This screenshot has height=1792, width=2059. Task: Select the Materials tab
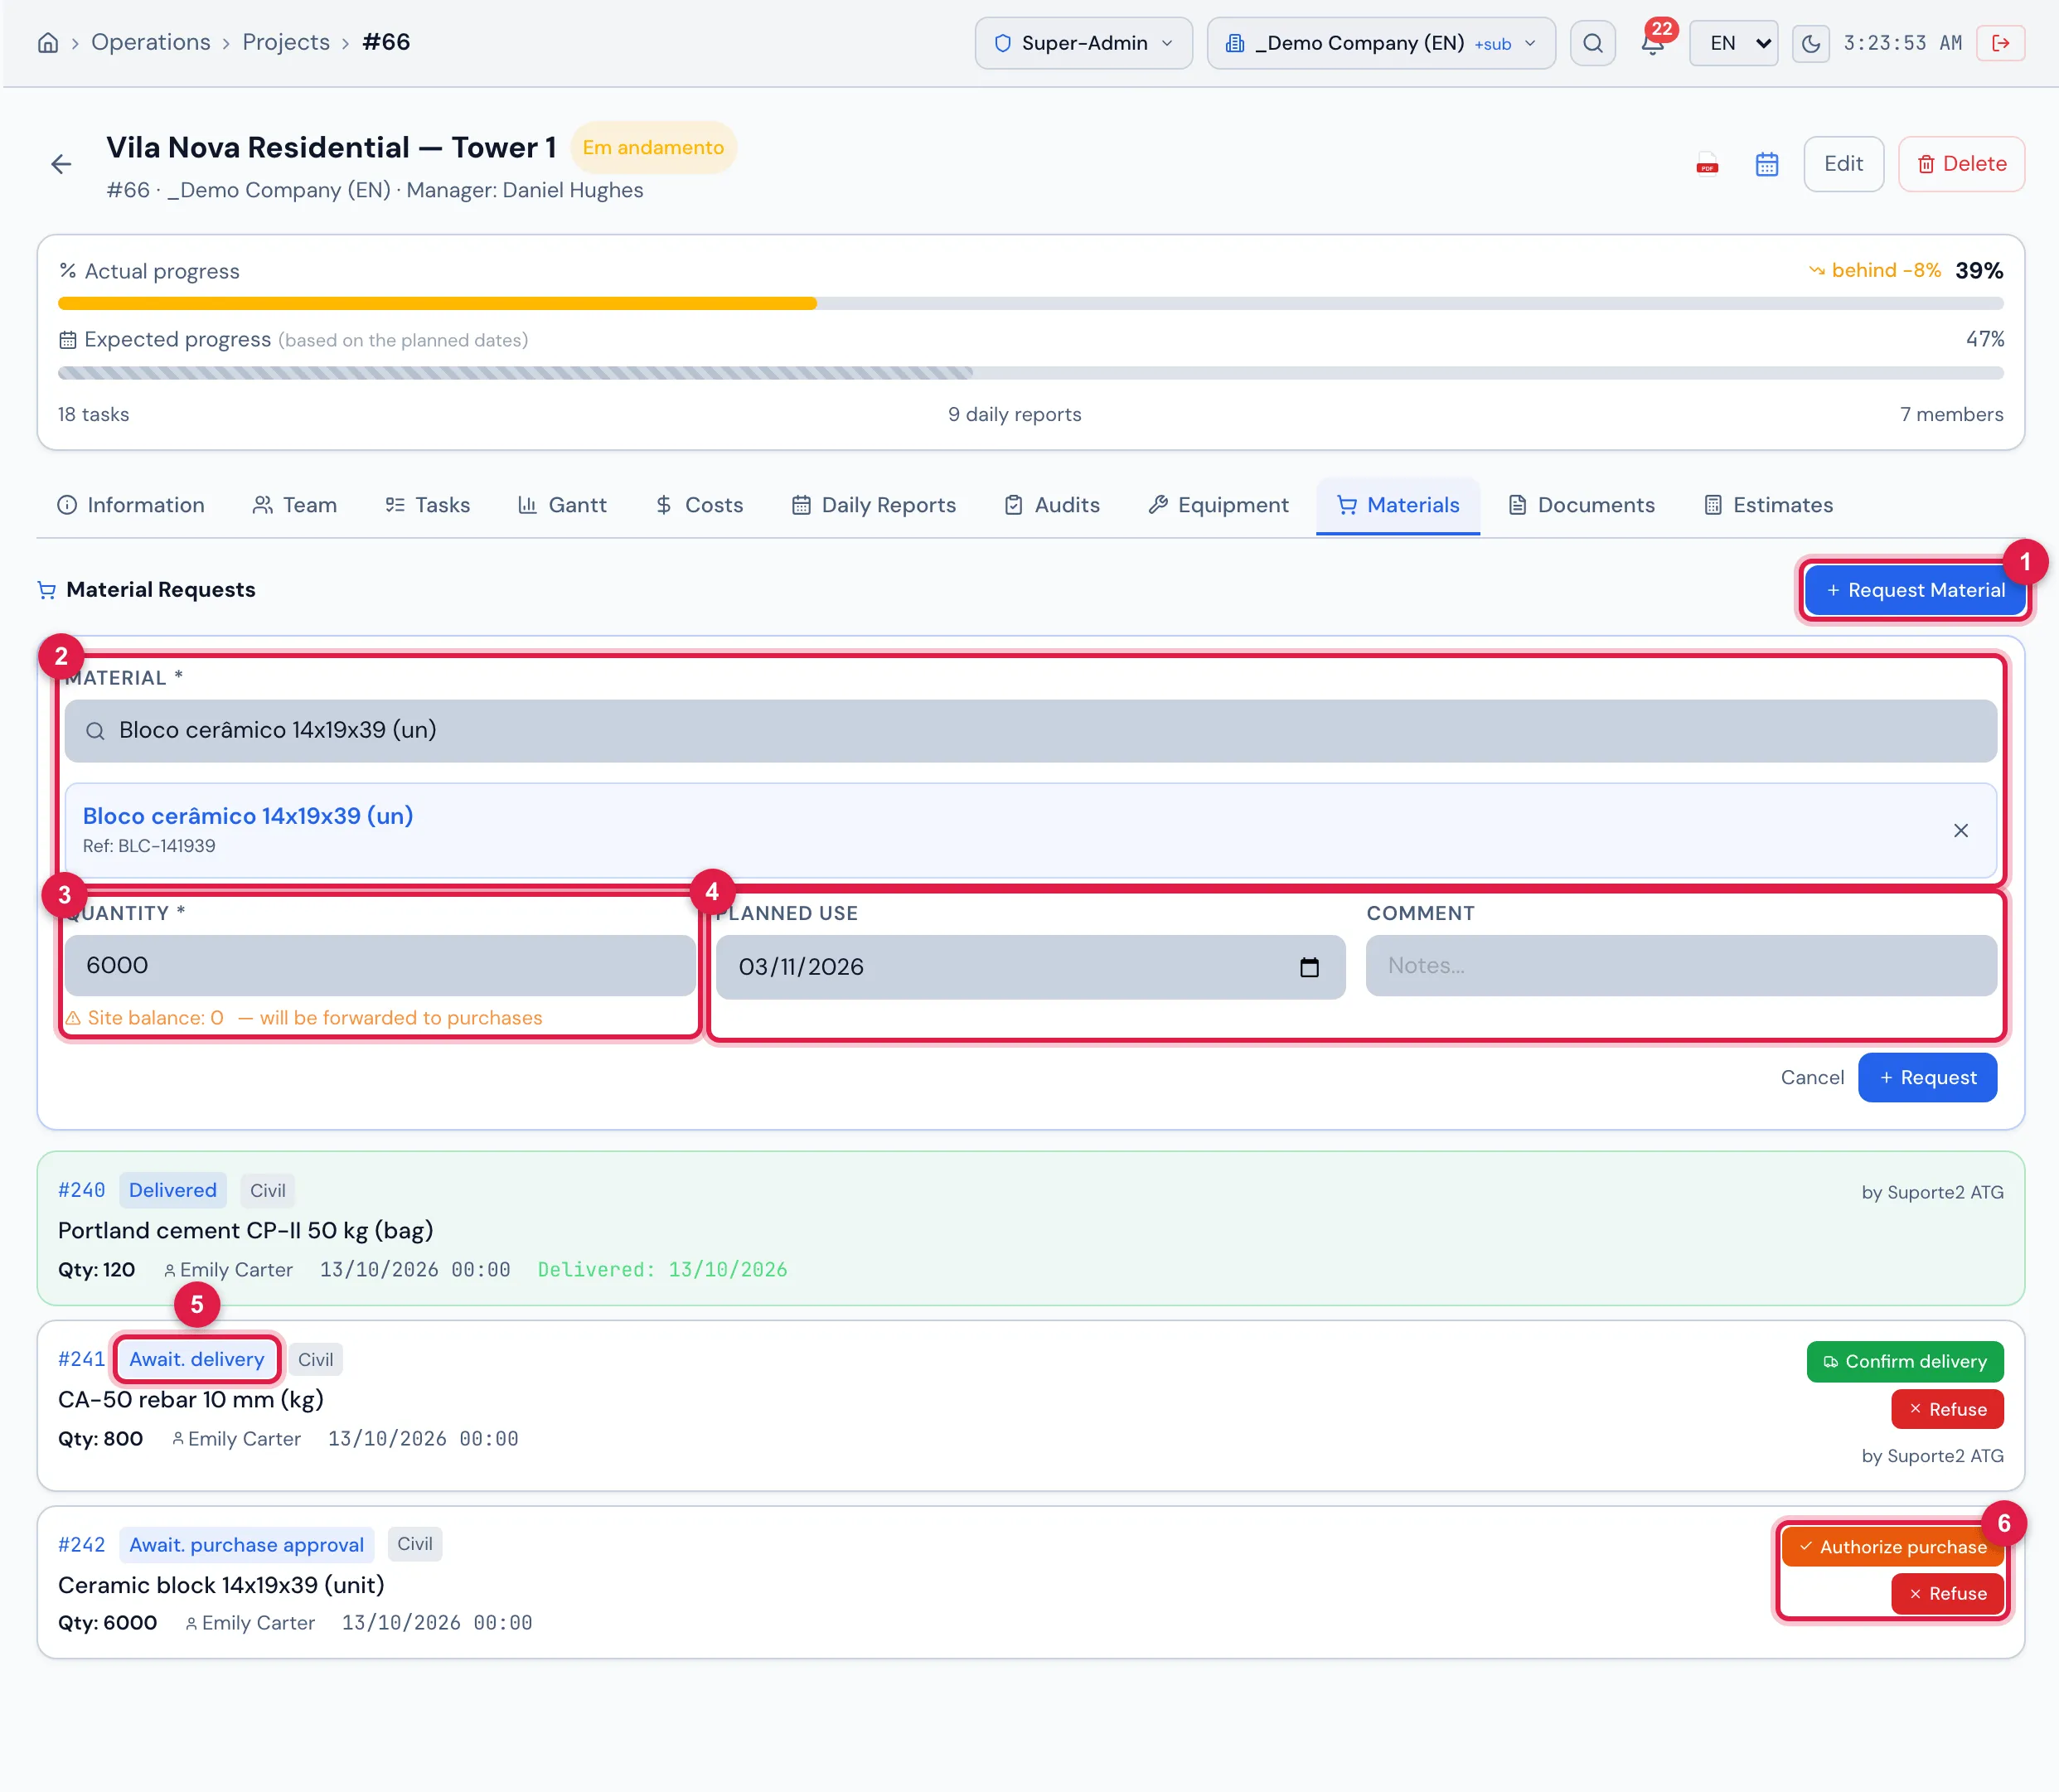click(1397, 505)
